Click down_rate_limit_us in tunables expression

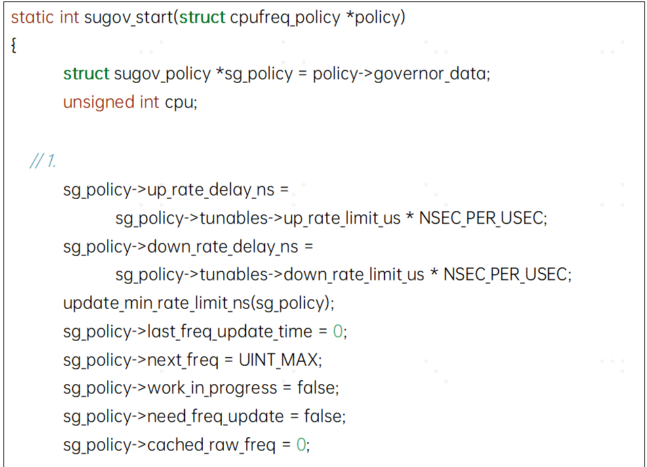pos(353,275)
